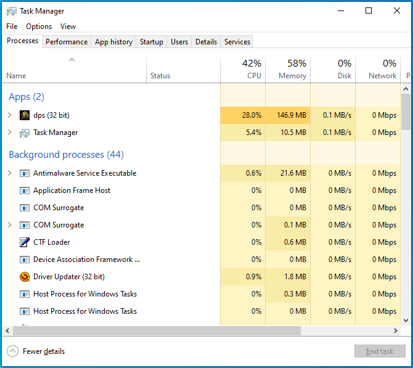
Task: Switch to the Performance tab
Action: (x=67, y=42)
